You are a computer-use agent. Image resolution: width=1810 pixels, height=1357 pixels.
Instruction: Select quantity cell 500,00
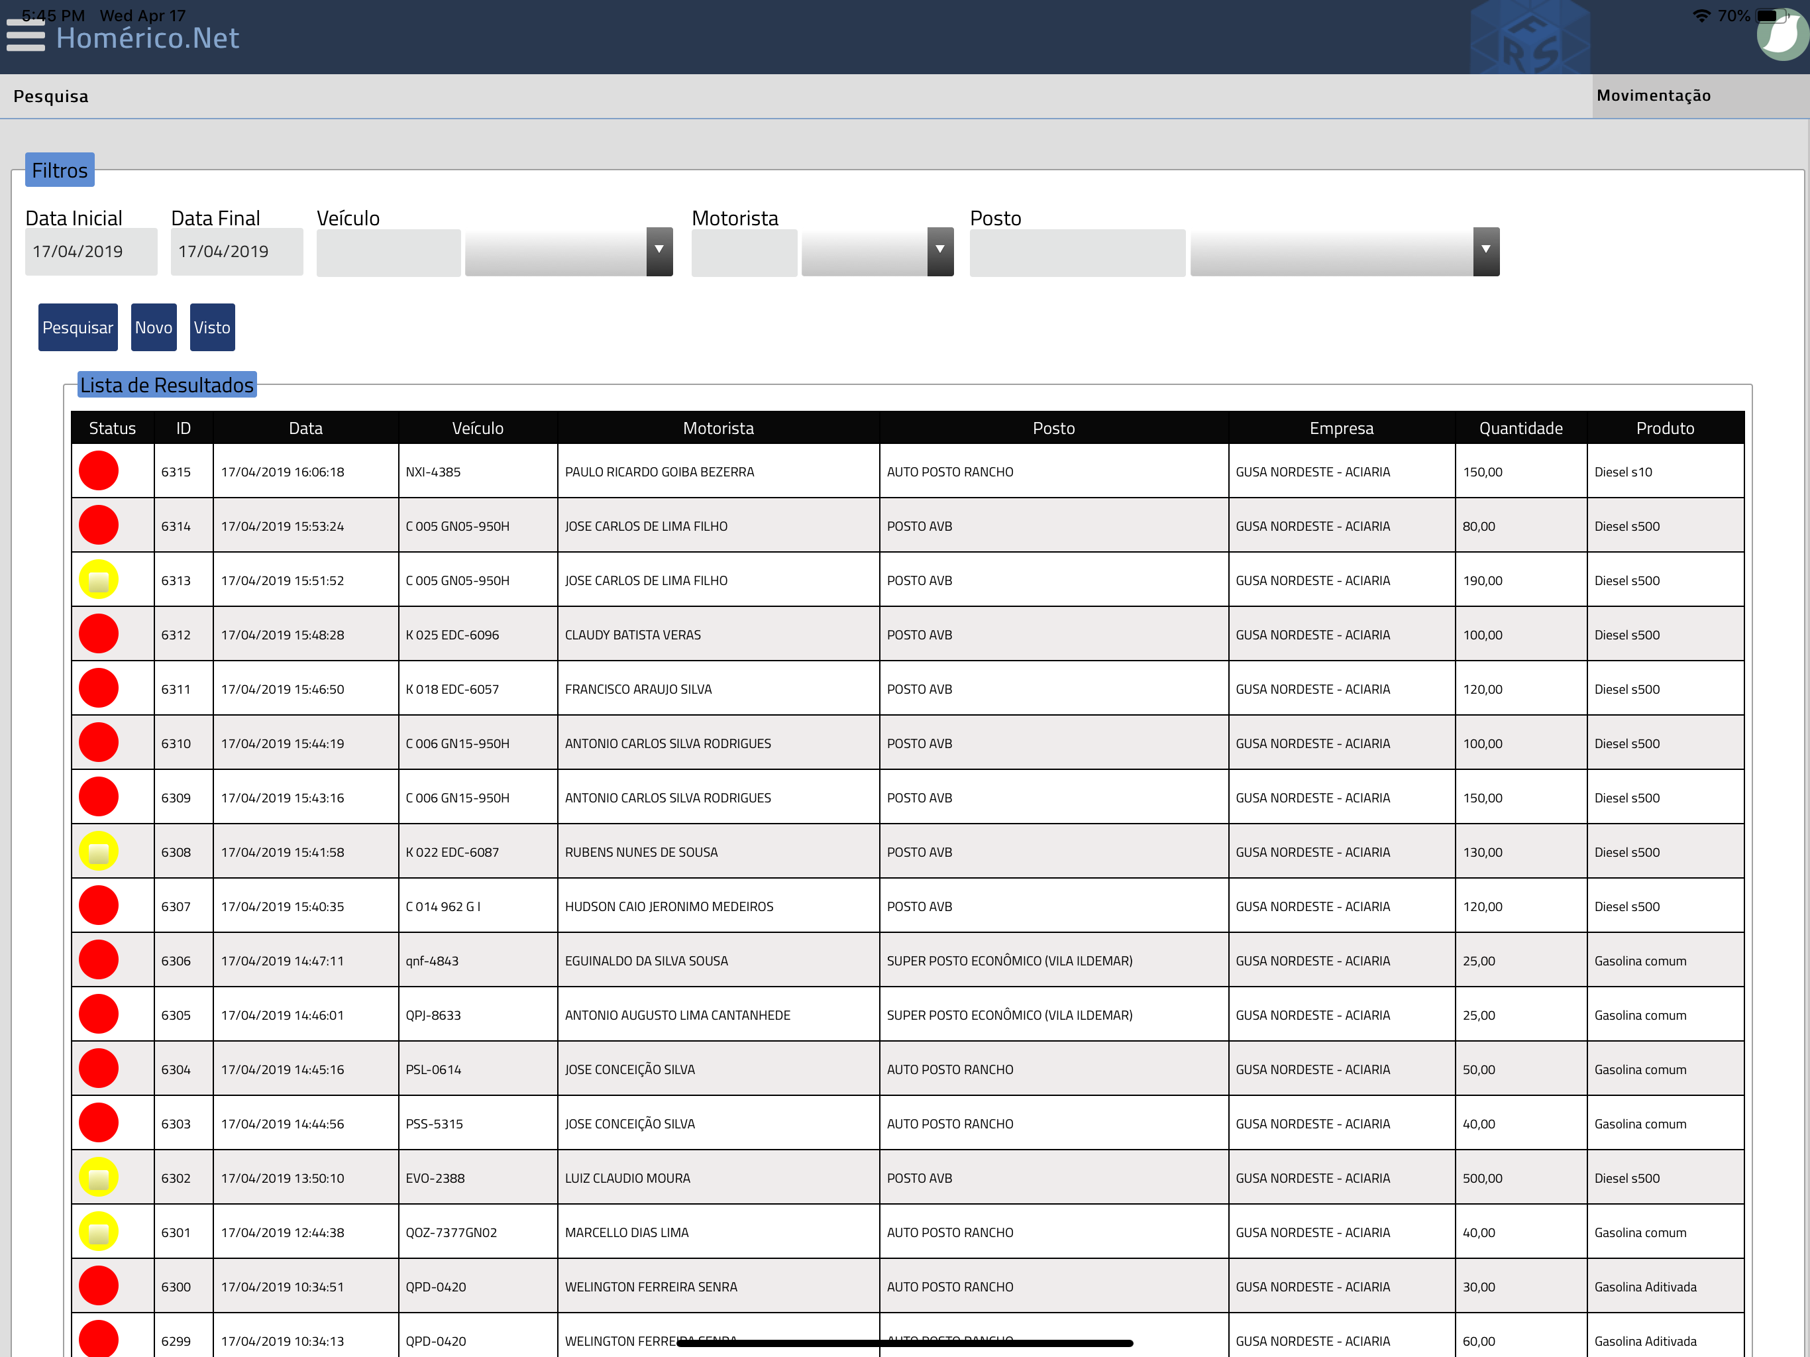[1520, 1177]
